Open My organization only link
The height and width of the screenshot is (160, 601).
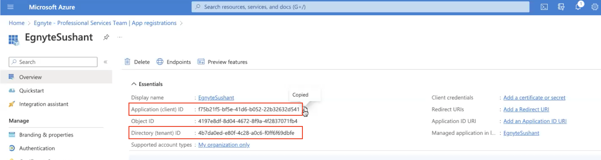coord(224,145)
